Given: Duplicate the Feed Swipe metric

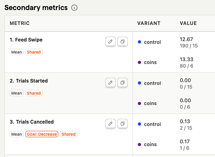Looking at the screenshot, I should click(x=123, y=41).
